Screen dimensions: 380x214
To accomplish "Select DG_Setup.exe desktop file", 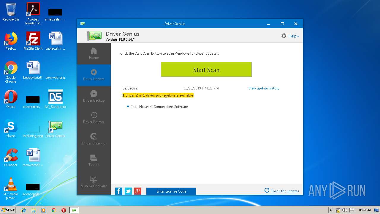I will pos(55,99).
